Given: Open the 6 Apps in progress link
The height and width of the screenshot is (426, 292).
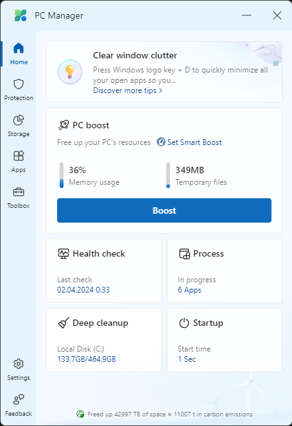Looking at the screenshot, I should point(189,290).
